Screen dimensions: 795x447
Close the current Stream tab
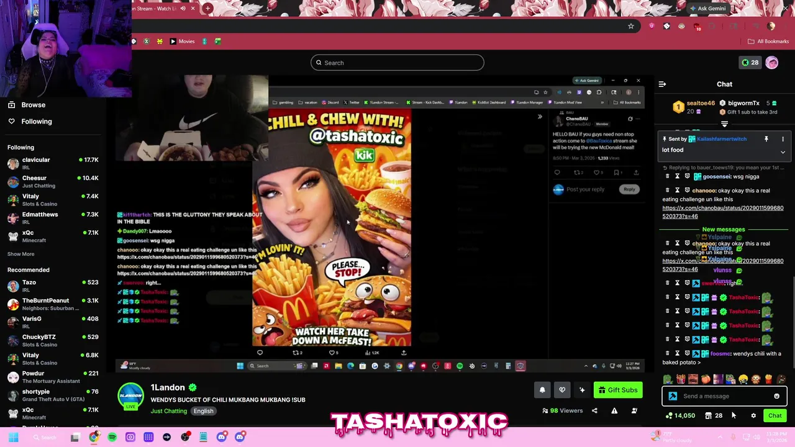pyautogui.click(x=193, y=9)
